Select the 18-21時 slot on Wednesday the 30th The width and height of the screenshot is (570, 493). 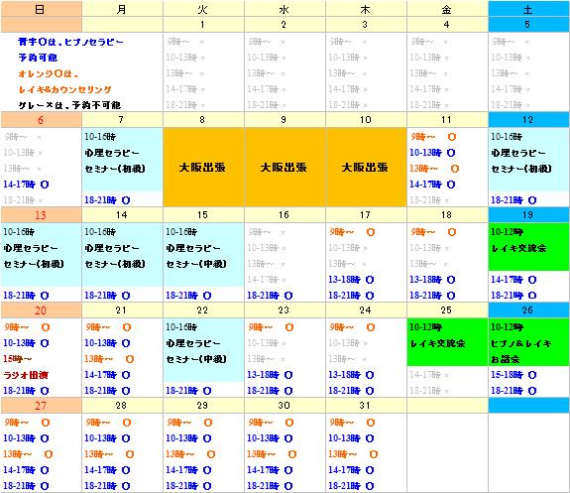pyautogui.click(x=270, y=486)
